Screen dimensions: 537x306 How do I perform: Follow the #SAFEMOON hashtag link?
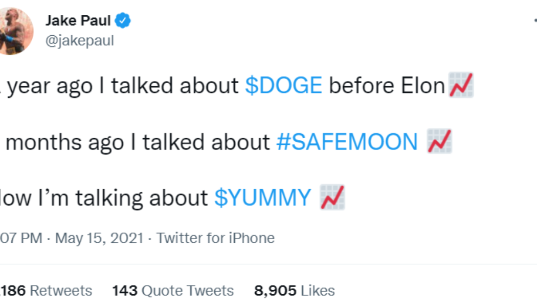[x=347, y=142]
